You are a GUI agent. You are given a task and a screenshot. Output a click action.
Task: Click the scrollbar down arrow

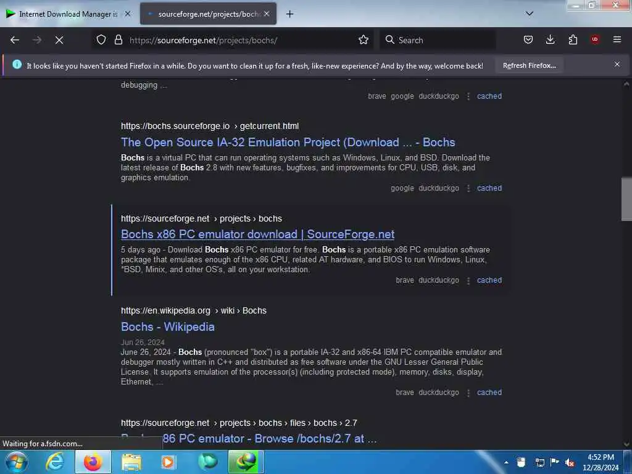[x=626, y=444]
